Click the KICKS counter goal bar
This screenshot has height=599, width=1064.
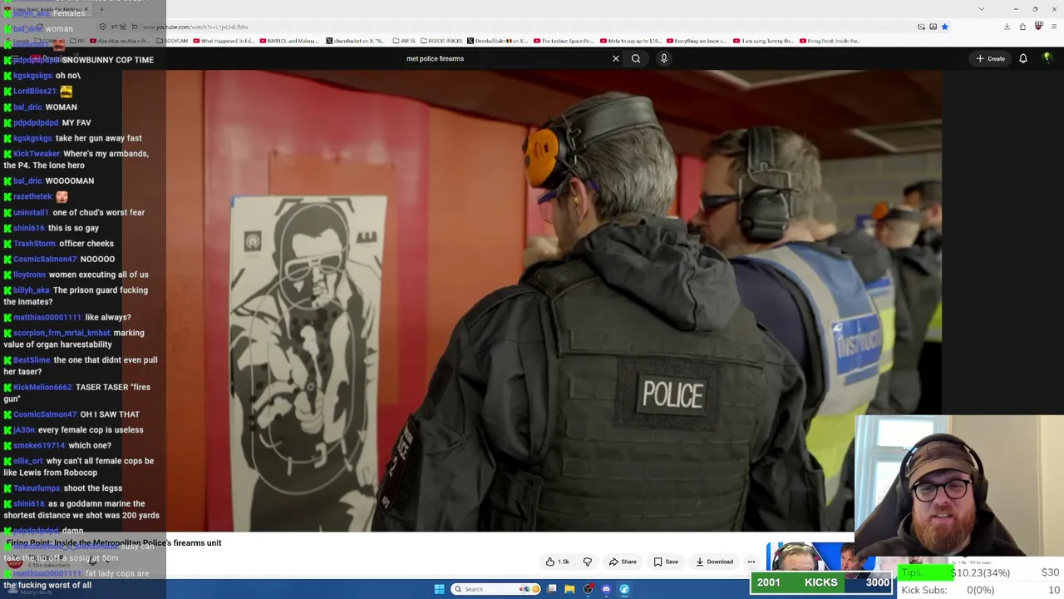coord(823,582)
